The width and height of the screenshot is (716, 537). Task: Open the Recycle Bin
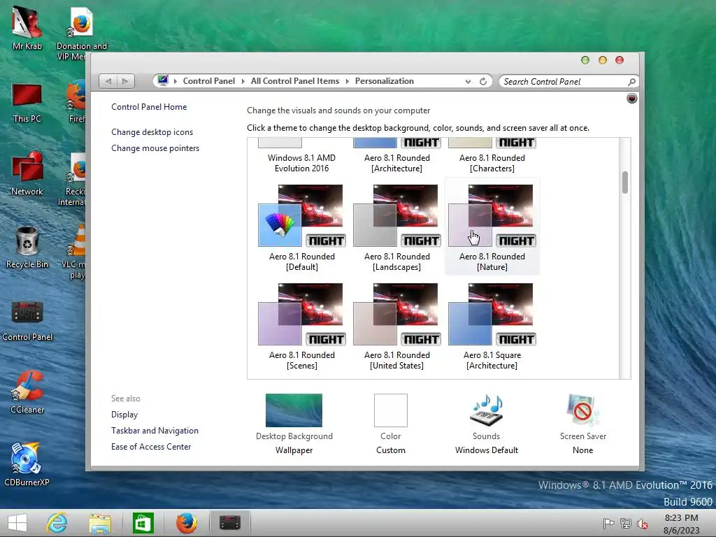[x=27, y=248]
